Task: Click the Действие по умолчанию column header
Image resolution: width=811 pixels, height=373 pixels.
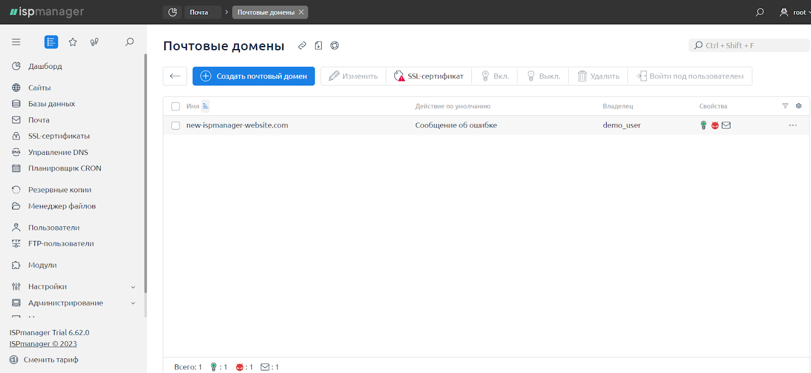Action: tap(453, 106)
